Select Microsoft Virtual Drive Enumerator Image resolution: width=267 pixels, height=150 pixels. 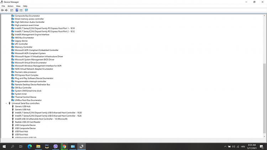click(31, 63)
